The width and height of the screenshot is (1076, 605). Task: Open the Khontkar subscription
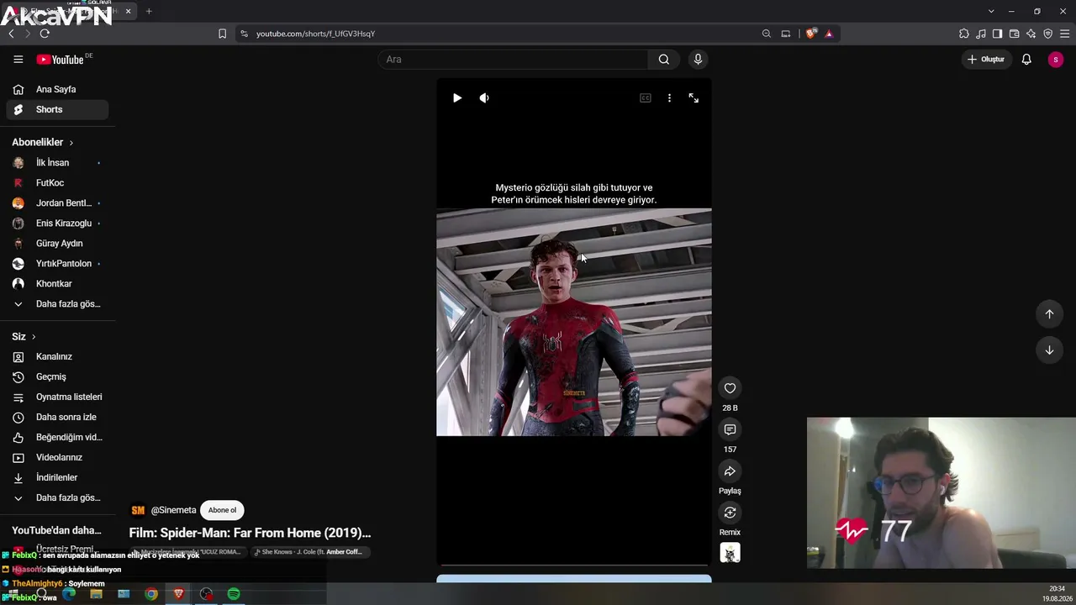[57, 284]
